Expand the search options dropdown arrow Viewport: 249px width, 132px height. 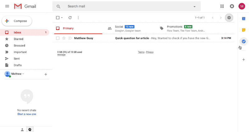click(195, 7)
